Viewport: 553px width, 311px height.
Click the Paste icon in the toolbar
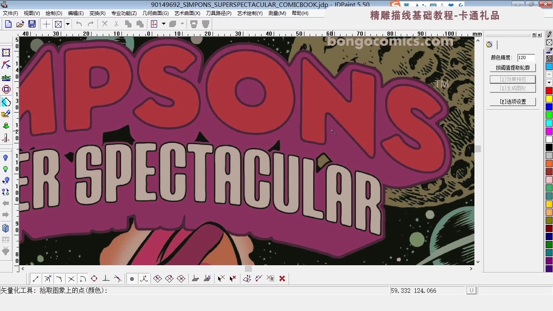pyautogui.click(x=140, y=24)
